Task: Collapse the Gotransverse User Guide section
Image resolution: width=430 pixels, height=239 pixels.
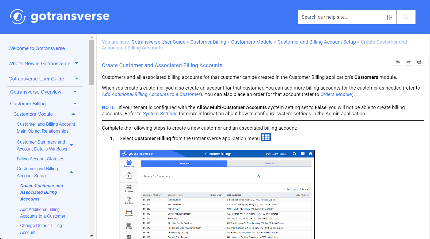Action: tap(77, 79)
